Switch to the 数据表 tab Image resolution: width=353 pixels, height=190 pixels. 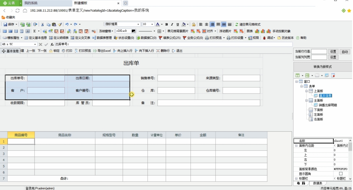coord(318,183)
